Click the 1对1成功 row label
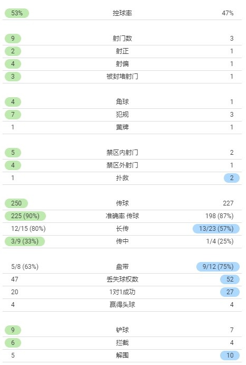This screenshot has width=246, height=365. click(122, 292)
